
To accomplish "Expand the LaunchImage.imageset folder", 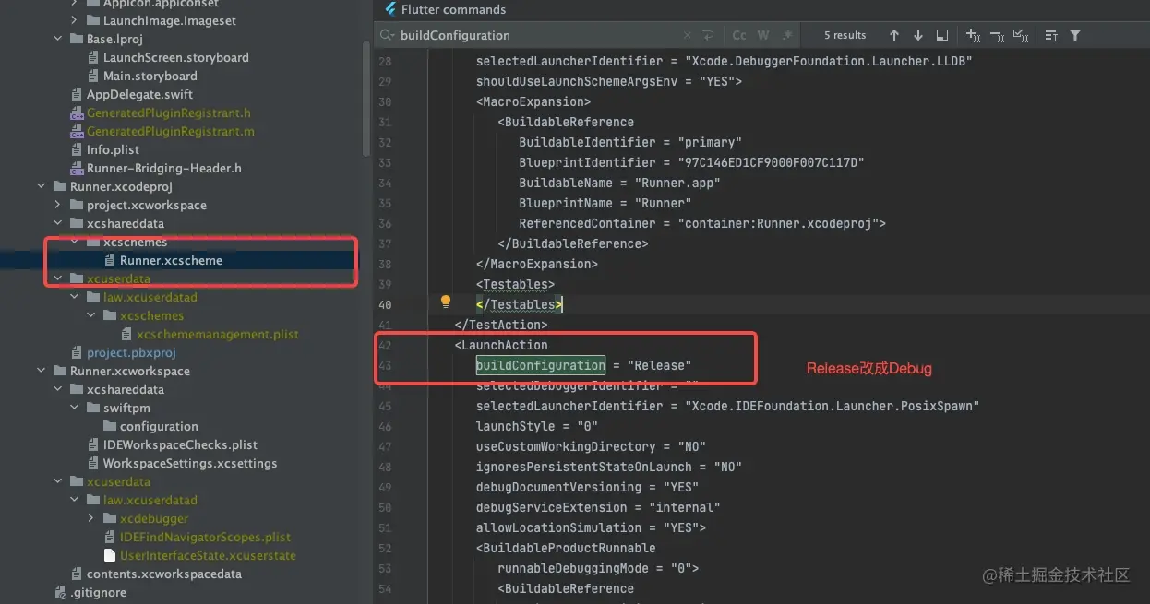I will click(x=75, y=20).
